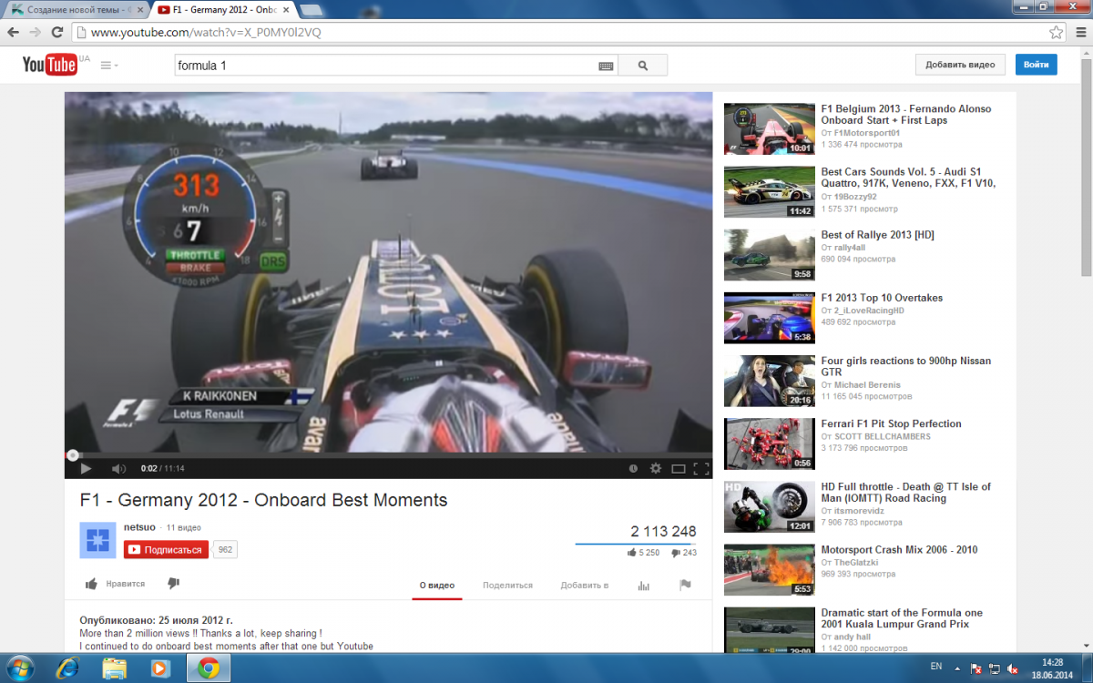
Task: Open channel 'SCOTT BELLCHAMBERS' link
Action: click(883, 436)
